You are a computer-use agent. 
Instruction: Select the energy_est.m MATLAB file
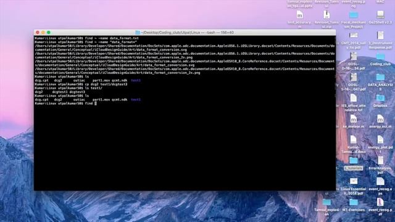(x=380, y=119)
